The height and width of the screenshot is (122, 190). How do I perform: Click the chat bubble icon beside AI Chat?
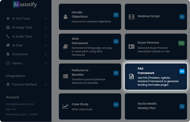coord(8,45)
